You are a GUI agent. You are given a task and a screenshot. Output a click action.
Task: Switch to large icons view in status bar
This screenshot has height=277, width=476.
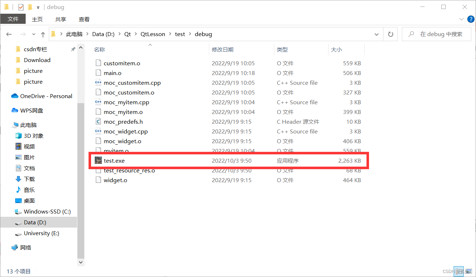(468, 271)
